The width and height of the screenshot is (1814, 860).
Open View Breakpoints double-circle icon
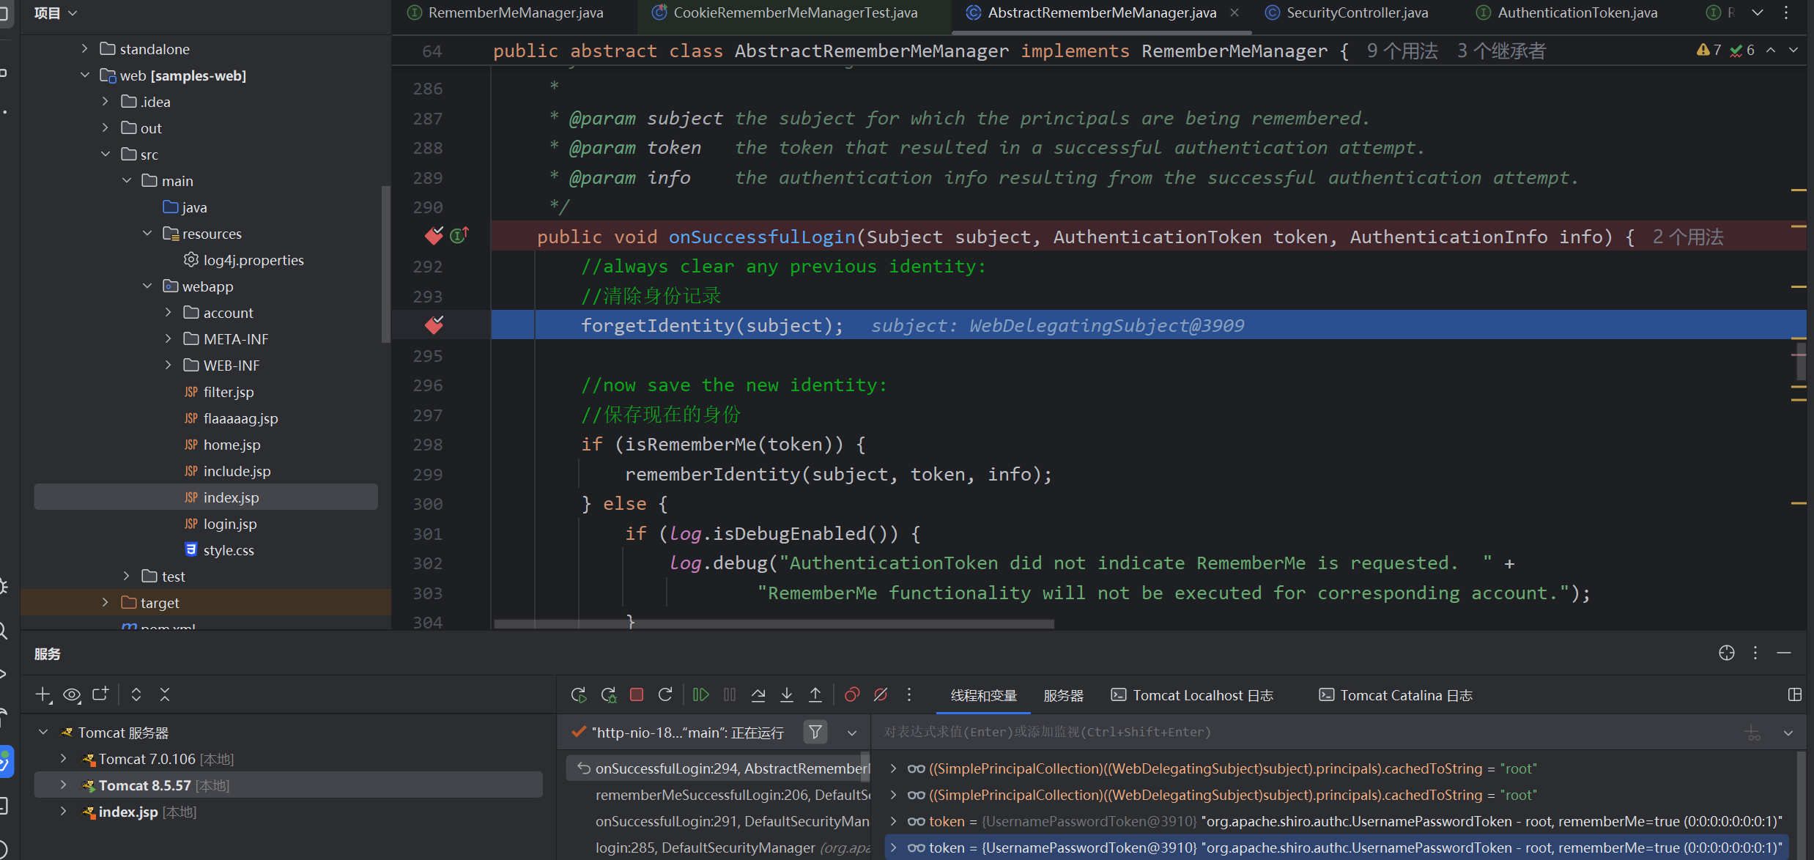[x=851, y=694]
